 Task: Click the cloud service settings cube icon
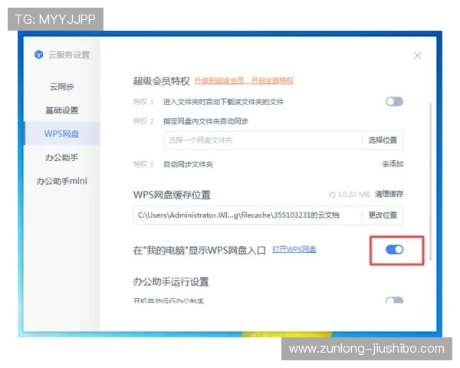pos(39,54)
